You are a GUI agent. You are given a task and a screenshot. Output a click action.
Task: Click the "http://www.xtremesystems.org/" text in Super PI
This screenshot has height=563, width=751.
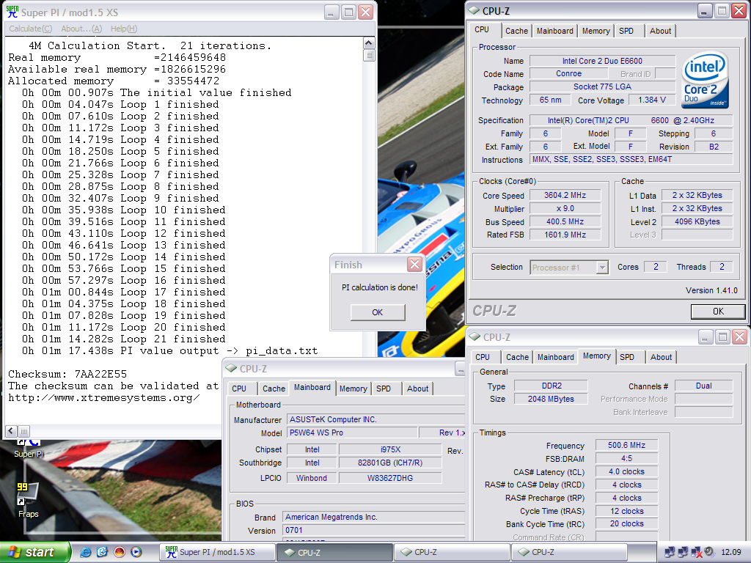tap(104, 398)
